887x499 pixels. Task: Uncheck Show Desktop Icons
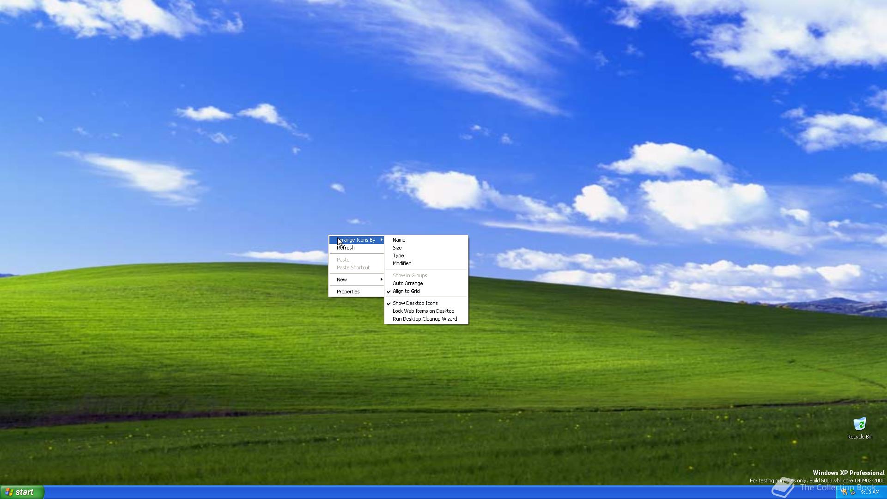415,303
